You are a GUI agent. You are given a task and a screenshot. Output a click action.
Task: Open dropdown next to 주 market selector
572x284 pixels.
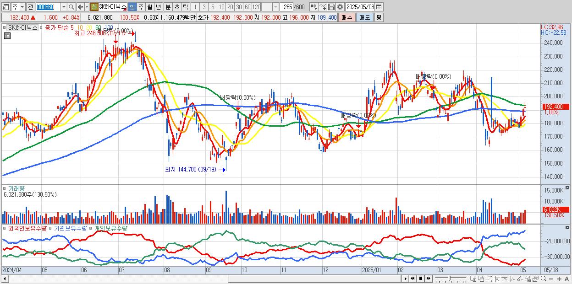22,7
